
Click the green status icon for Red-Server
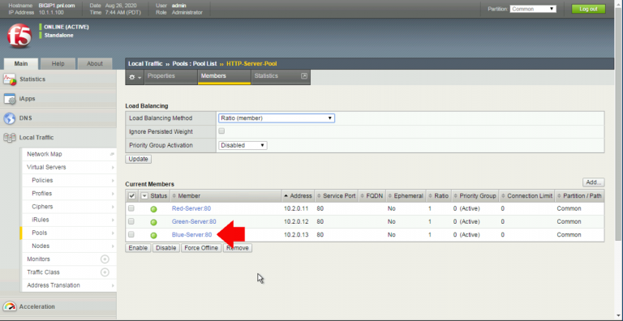coord(153,209)
